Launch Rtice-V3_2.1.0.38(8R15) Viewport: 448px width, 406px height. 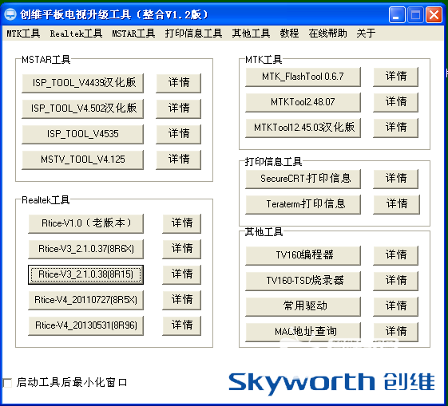point(85,274)
